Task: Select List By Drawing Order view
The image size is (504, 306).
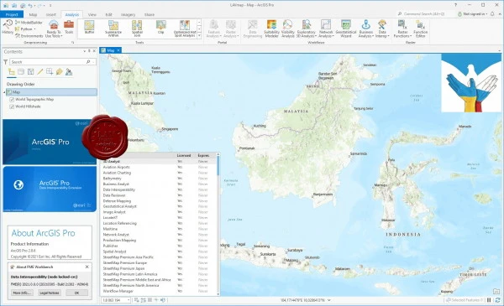Action: click(11, 71)
